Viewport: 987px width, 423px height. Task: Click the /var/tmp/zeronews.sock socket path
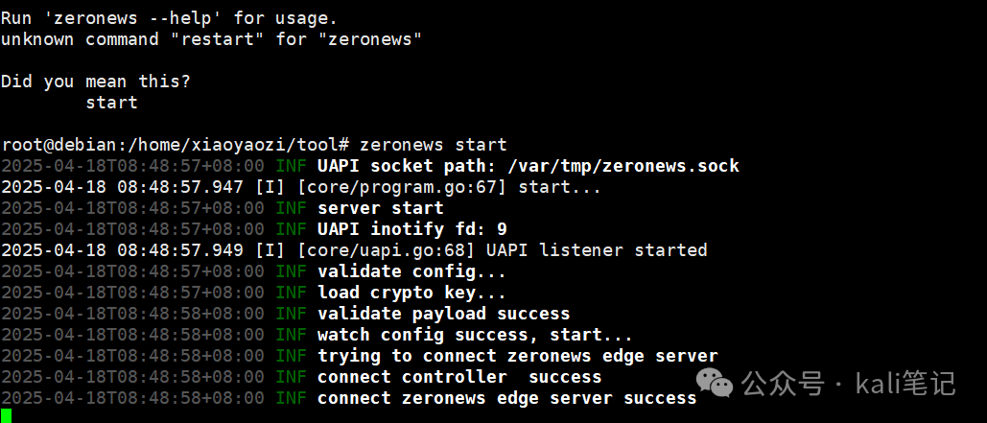(623, 166)
